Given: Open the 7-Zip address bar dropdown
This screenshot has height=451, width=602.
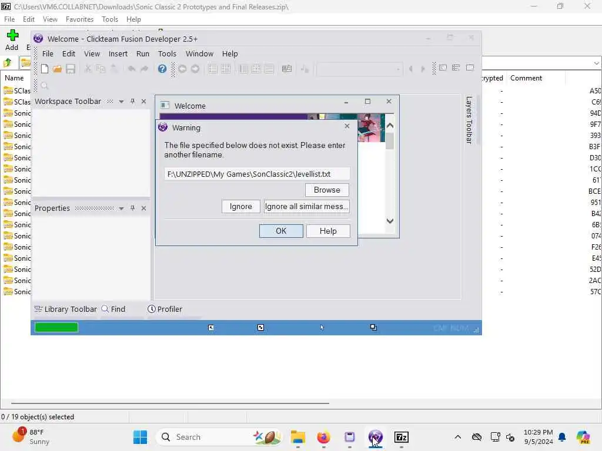Looking at the screenshot, I should click(596, 63).
